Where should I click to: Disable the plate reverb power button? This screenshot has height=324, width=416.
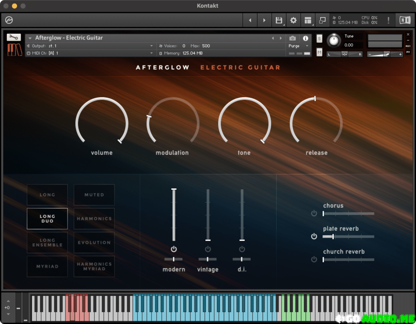(314, 236)
